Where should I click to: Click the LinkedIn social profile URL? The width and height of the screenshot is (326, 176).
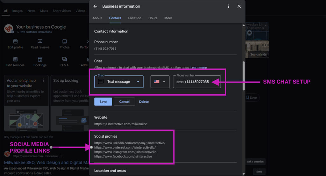point(130,143)
